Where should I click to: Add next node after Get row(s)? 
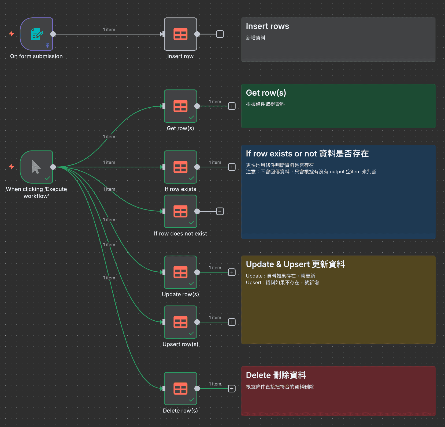point(232,106)
